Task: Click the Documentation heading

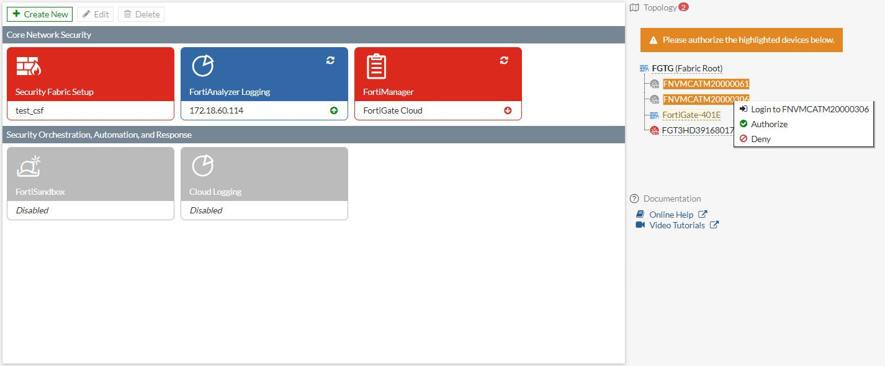Action: pyautogui.click(x=672, y=199)
